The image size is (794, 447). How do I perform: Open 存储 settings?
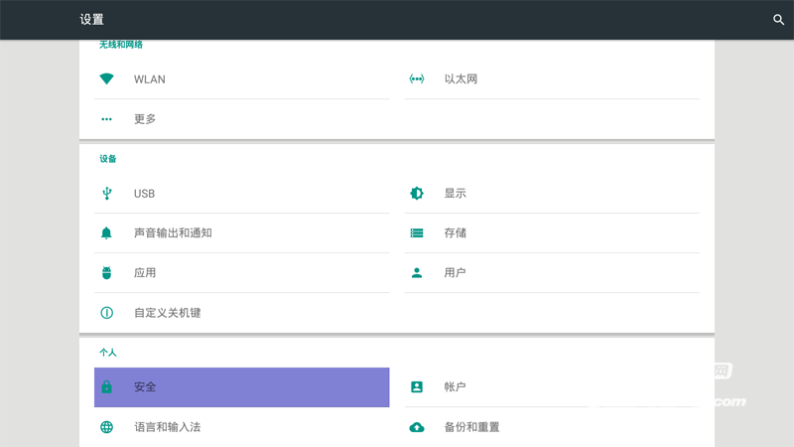[x=552, y=233]
